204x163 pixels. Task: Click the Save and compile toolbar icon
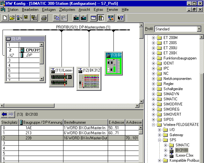coord(34,18)
